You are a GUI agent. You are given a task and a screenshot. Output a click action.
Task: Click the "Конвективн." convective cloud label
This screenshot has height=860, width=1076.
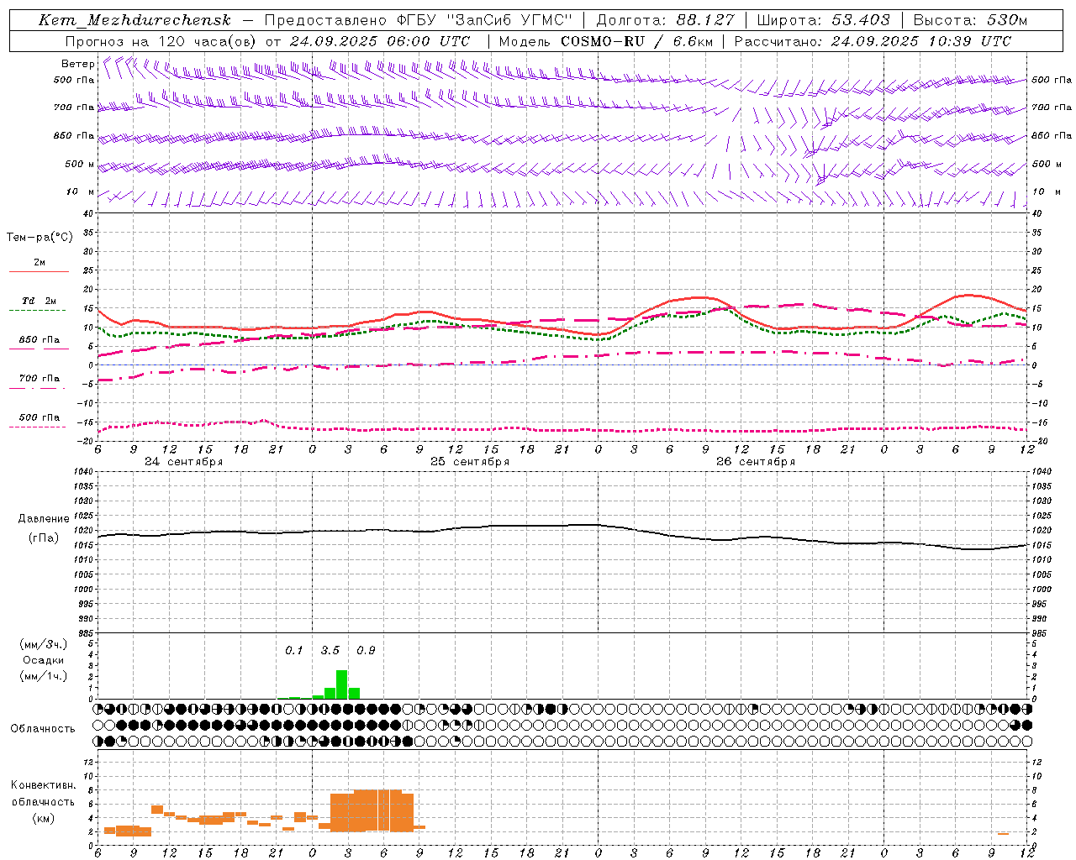(x=43, y=785)
